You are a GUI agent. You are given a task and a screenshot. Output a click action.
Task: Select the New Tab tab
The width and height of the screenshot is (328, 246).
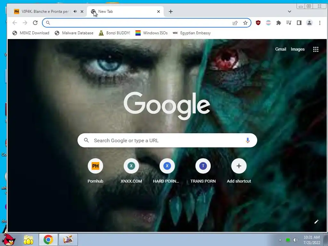(x=125, y=12)
